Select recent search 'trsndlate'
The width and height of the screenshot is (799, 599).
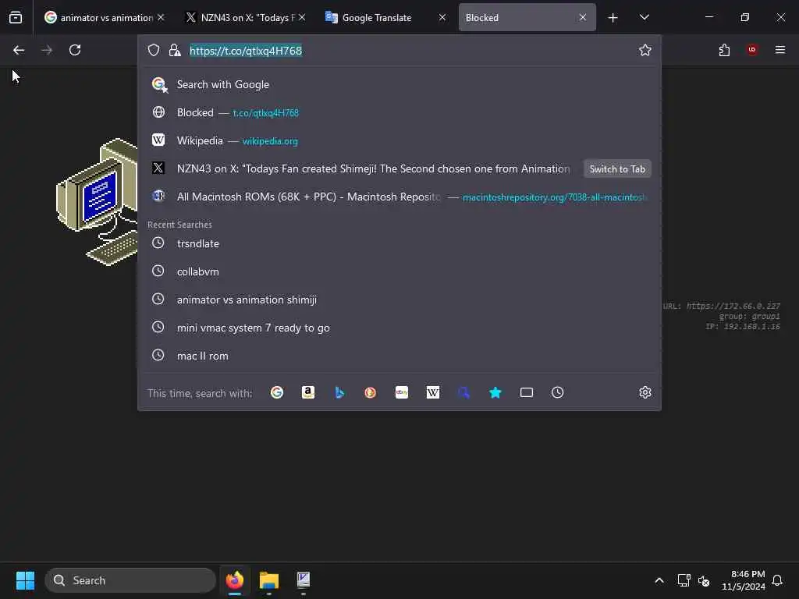point(399,243)
